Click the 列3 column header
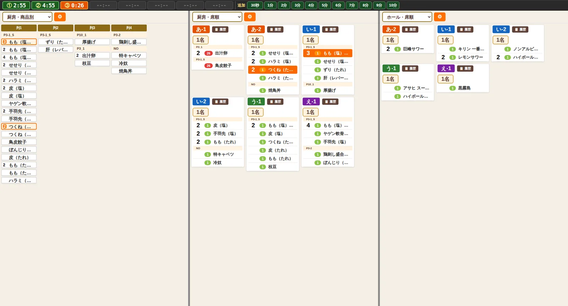This screenshot has width=568, height=306. [x=92, y=28]
